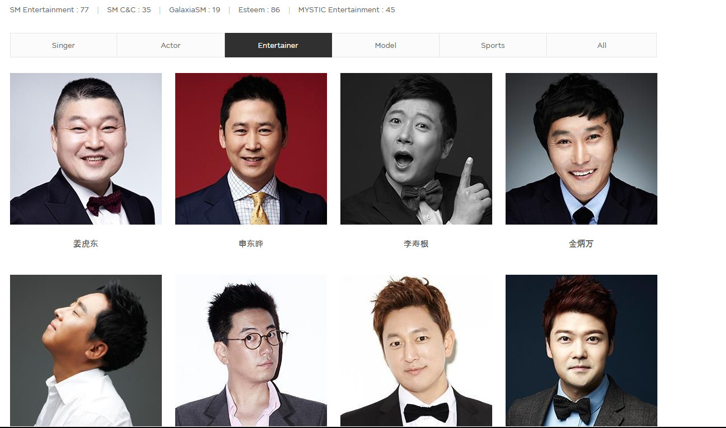Screen dimensions: 726x428
Task: Switch to the Singer tab
Action: 63,45
